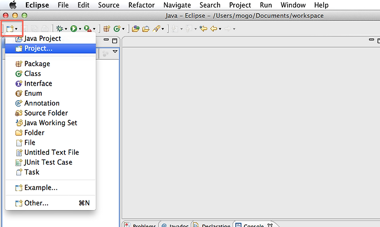
Task: Click the Apple menu icon
Action: 13,5
